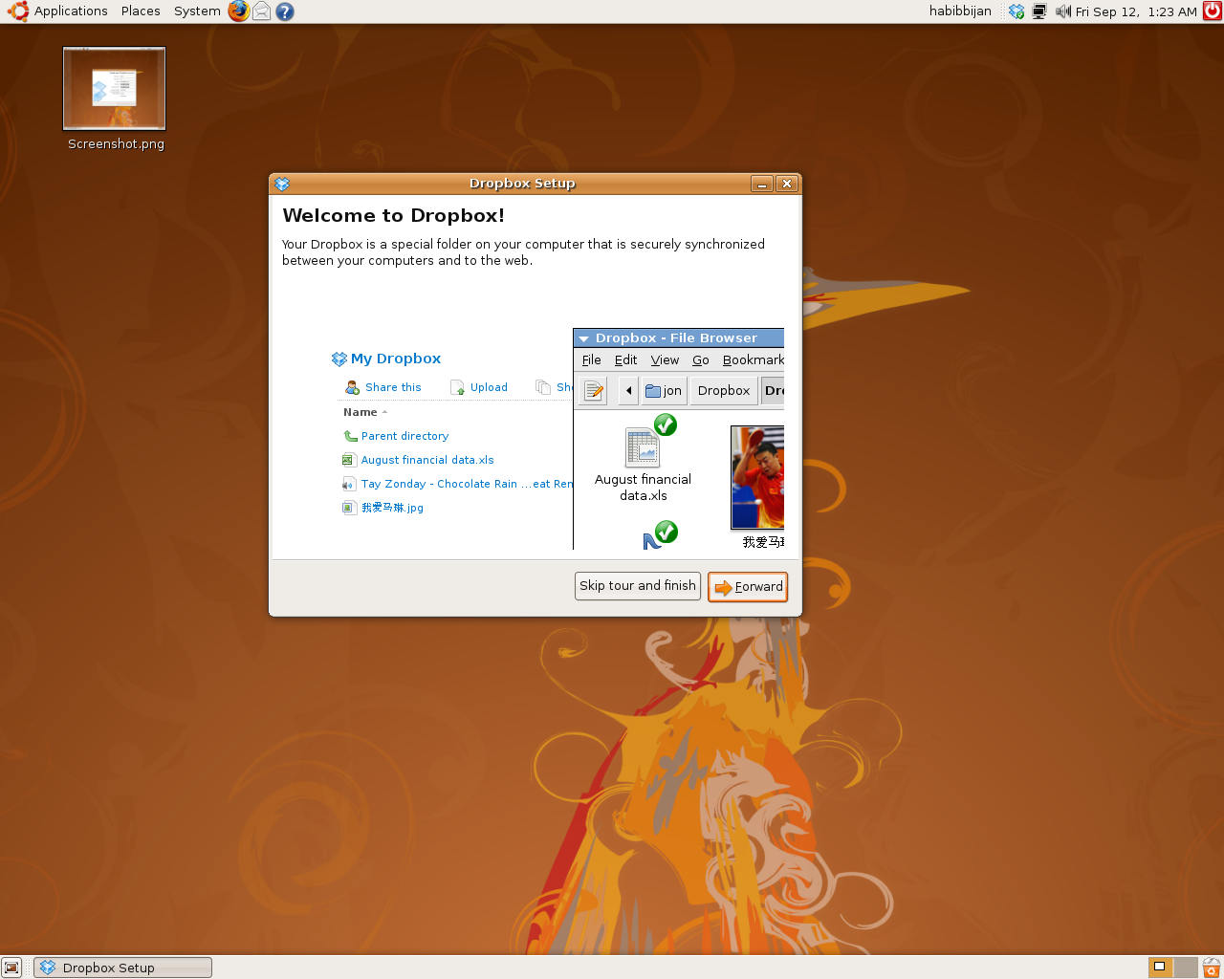The height and width of the screenshot is (979, 1224).
Task: Open the Places menu
Action: (141, 11)
